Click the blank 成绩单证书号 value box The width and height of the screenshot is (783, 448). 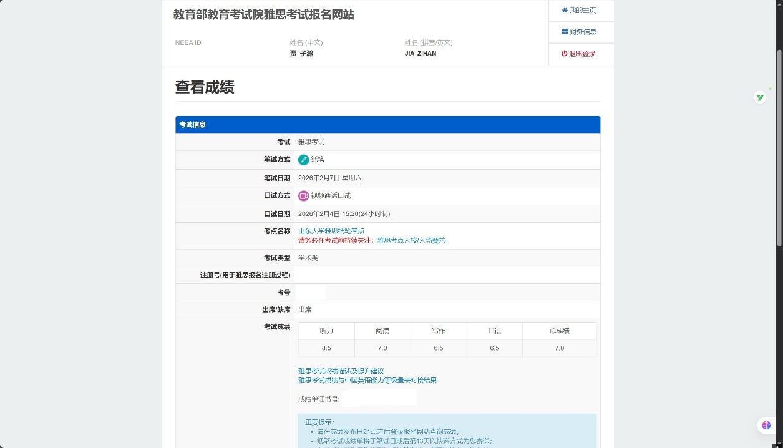(379, 398)
